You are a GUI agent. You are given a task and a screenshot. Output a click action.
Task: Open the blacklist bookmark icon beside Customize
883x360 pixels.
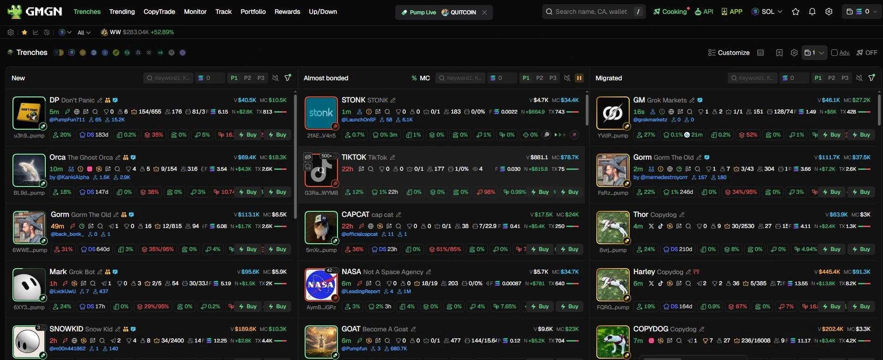point(779,53)
